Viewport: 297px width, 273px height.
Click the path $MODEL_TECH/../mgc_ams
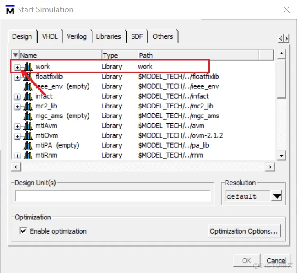pos(179,116)
